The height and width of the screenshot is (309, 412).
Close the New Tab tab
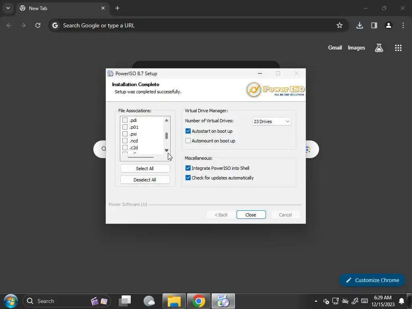click(x=103, y=8)
